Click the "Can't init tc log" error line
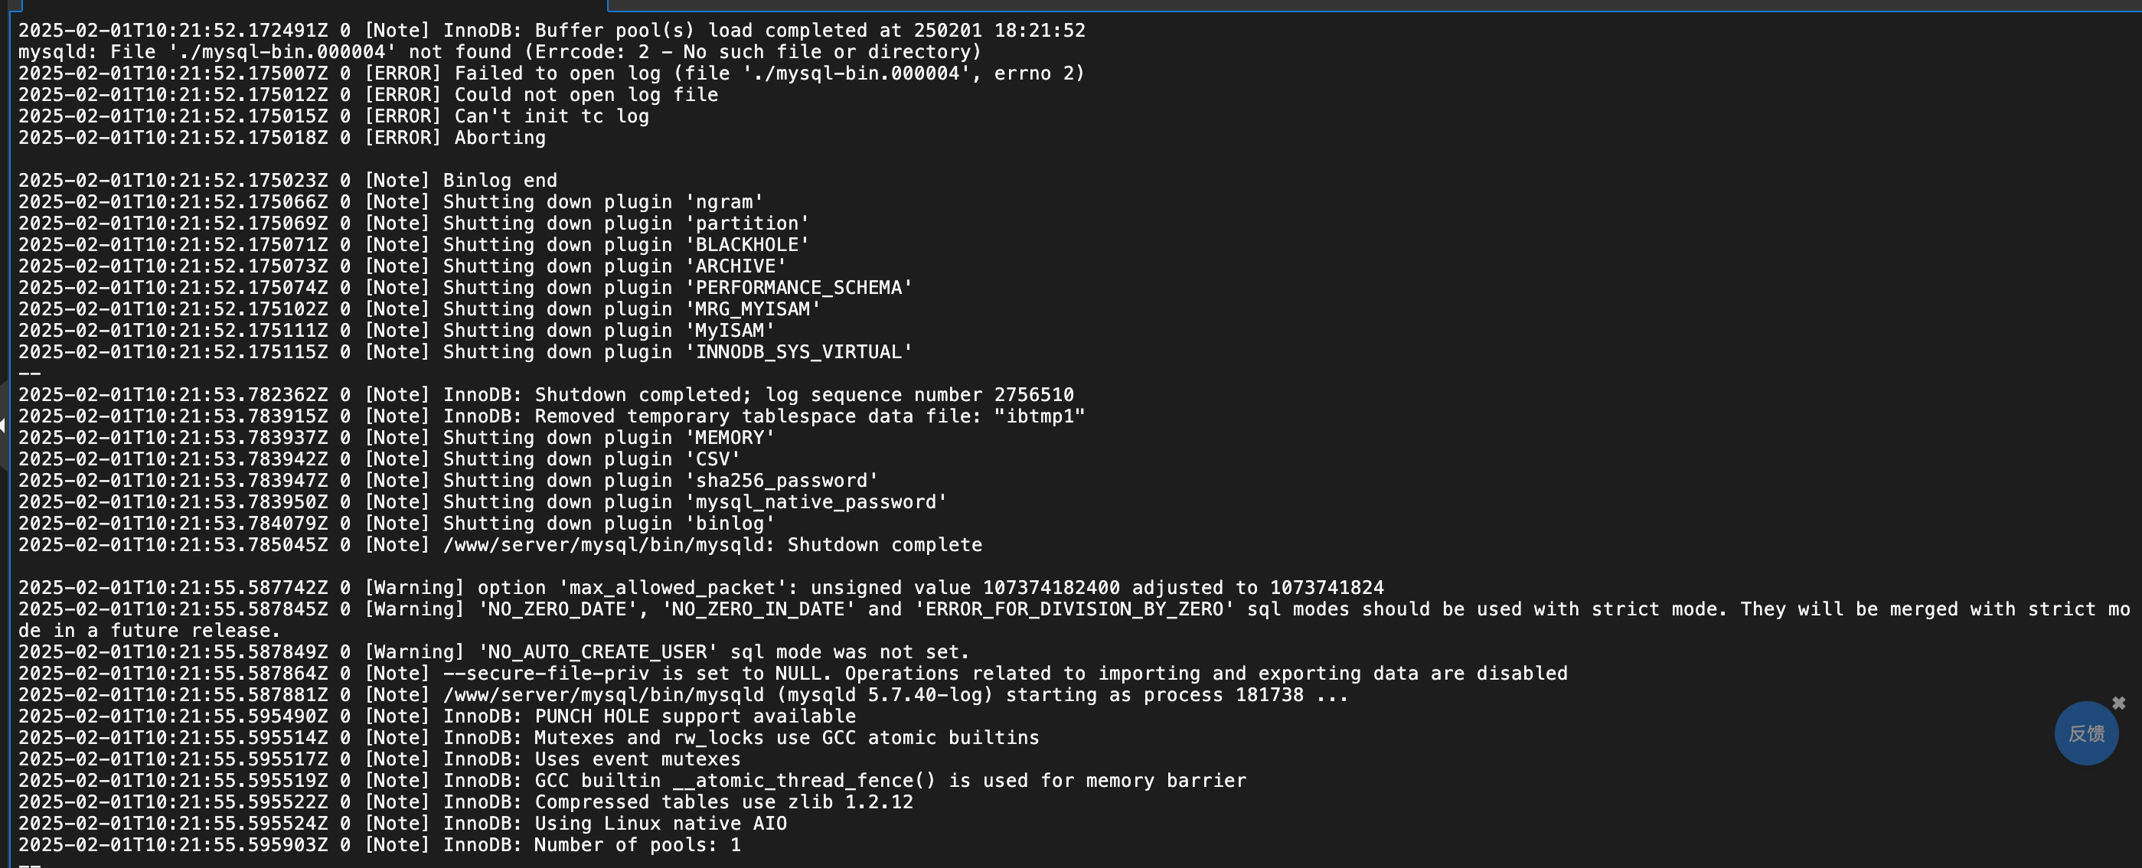Image resolution: width=2142 pixels, height=868 pixels. point(334,116)
